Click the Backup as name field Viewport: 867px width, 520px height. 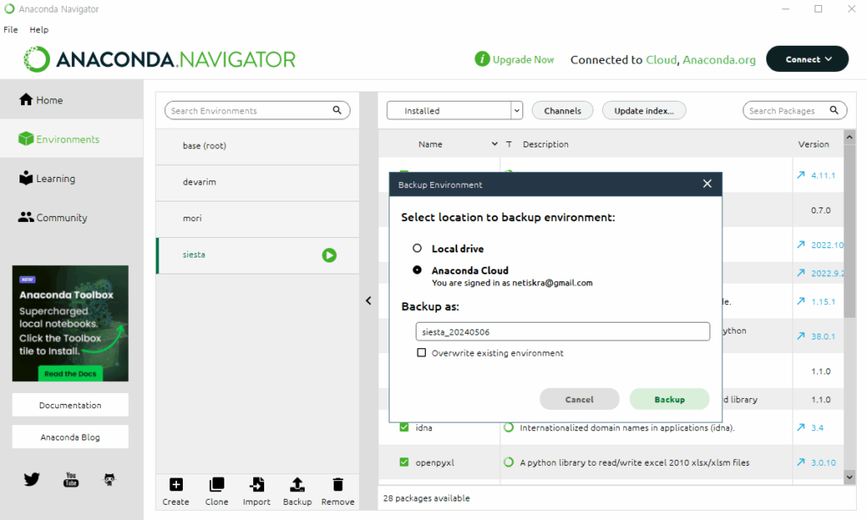(x=562, y=331)
